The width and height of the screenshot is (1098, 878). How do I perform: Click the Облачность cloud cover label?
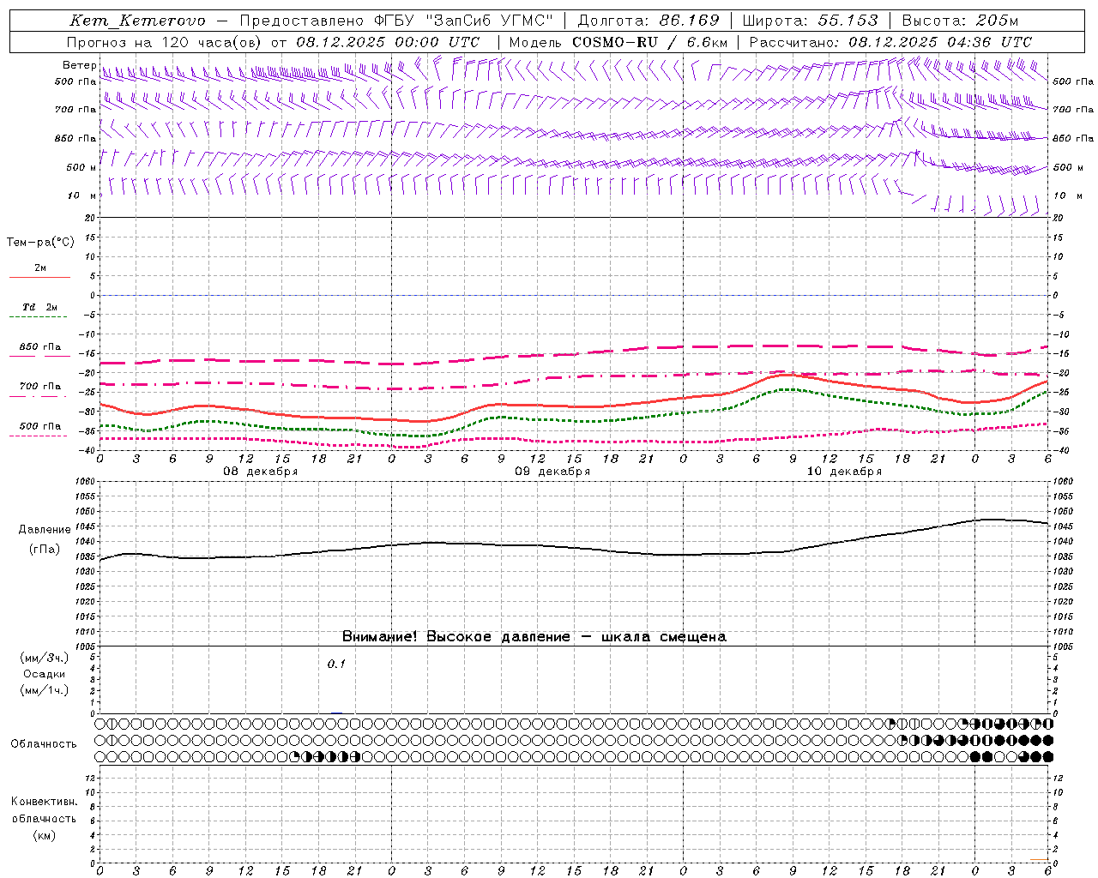(44, 743)
